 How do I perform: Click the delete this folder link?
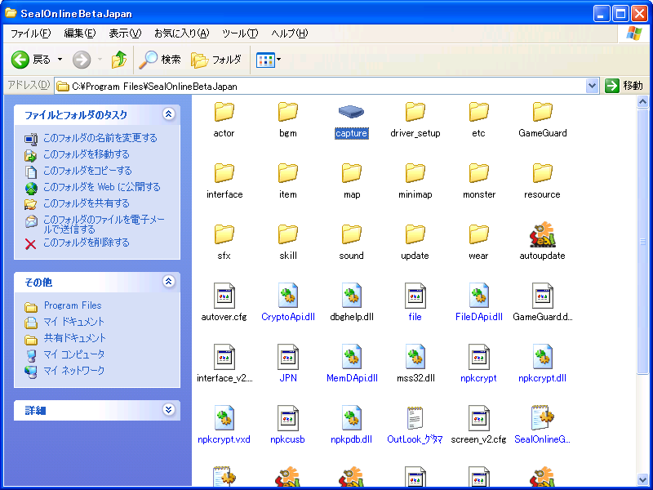point(86,243)
